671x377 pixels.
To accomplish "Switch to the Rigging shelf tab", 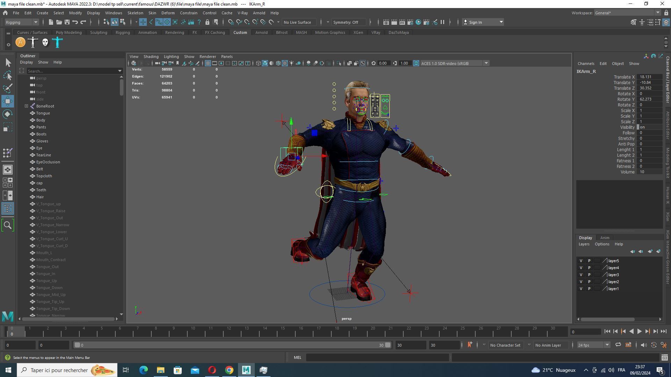I will [123, 32].
